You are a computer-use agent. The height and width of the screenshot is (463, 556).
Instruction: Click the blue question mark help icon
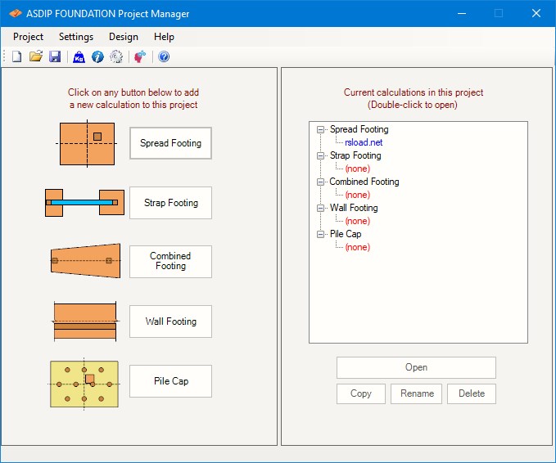(x=164, y=56)
